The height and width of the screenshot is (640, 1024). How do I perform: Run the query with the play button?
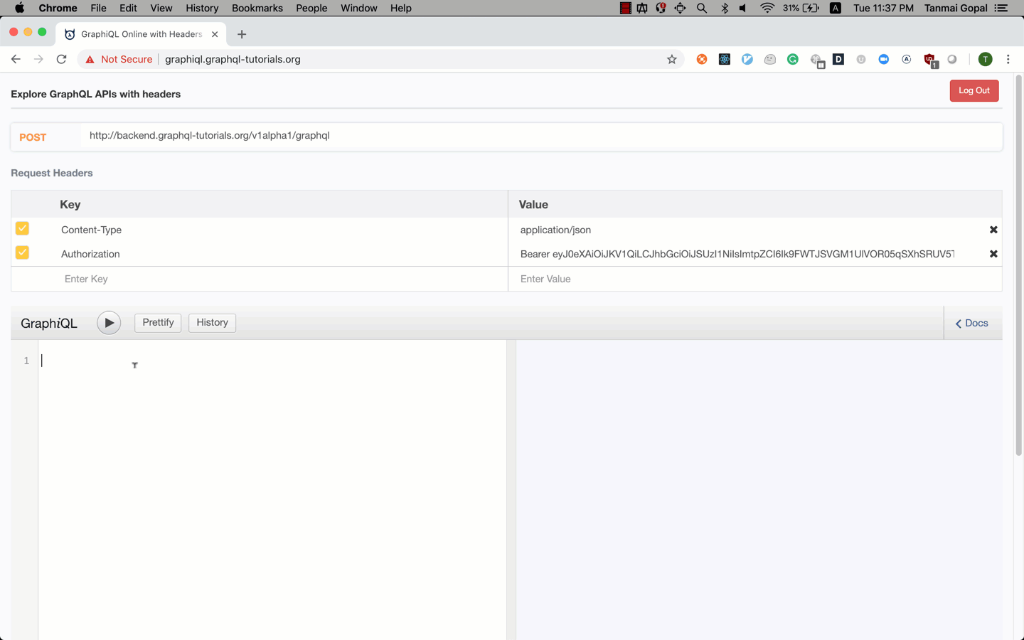109,323
